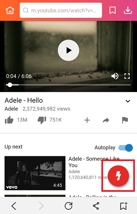Enter fullscreen mode on the video
Viewport: 137px width, 214px height.
pos(127,76)
